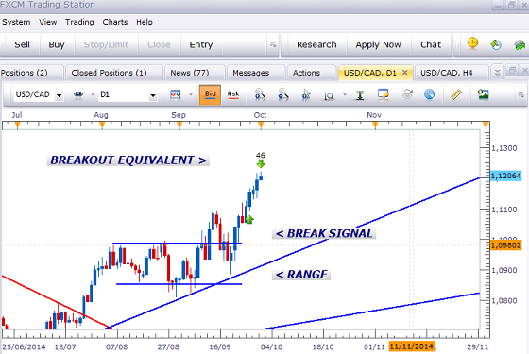Click the Close position button
Viewport: 529px width, 354px height.
pyautogui.click(x=159, y=44)
